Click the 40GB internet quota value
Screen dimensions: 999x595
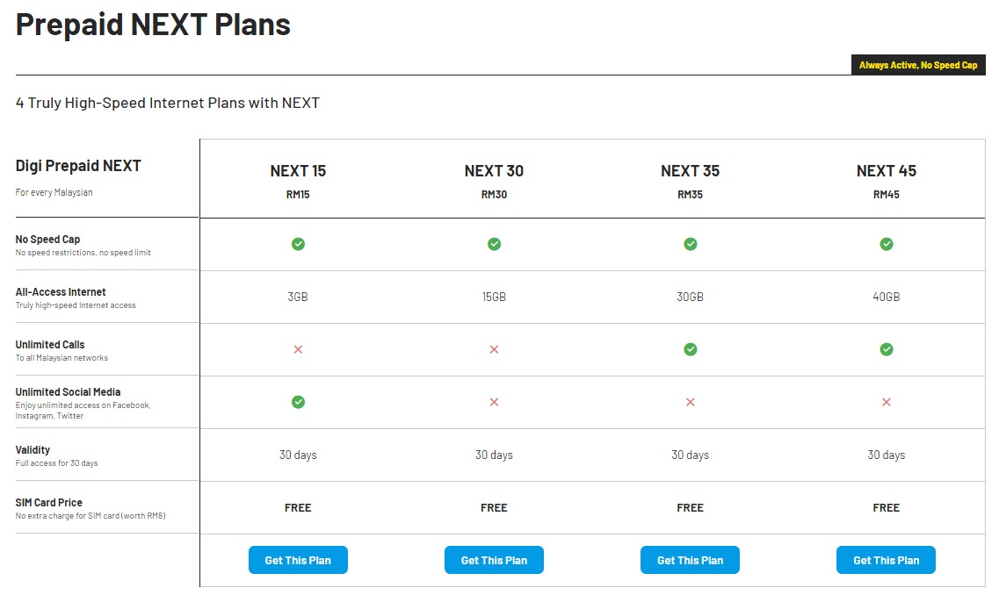tap(887, 297)
